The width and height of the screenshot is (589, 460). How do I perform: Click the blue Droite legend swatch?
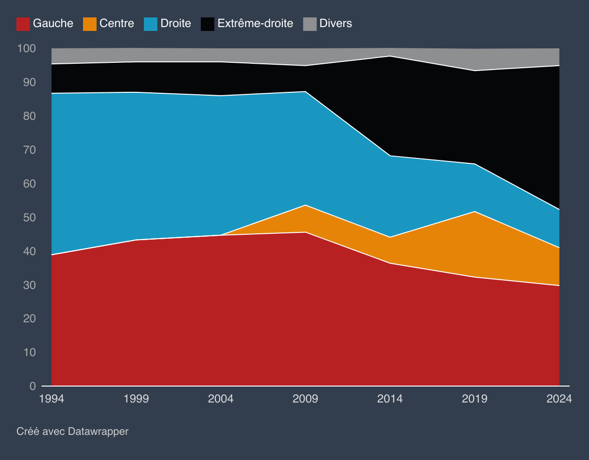(151, 24)
